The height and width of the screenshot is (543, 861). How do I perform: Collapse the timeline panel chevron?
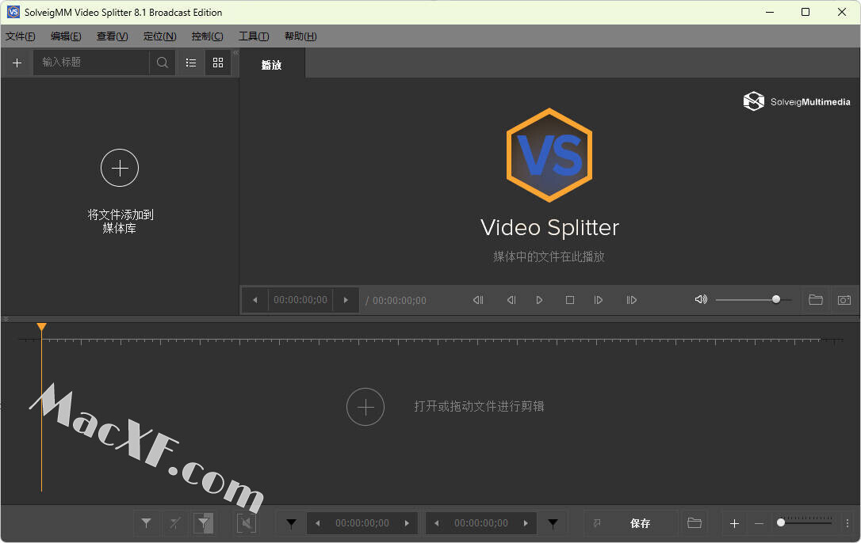(6, 319)
